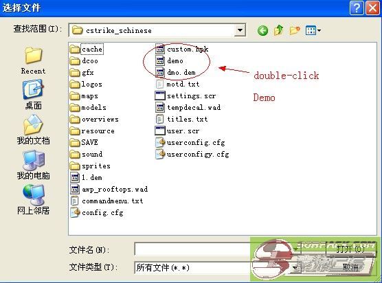
Task: Click the 打开 open button
Action: pyautogui.click(x=350, y=249)
